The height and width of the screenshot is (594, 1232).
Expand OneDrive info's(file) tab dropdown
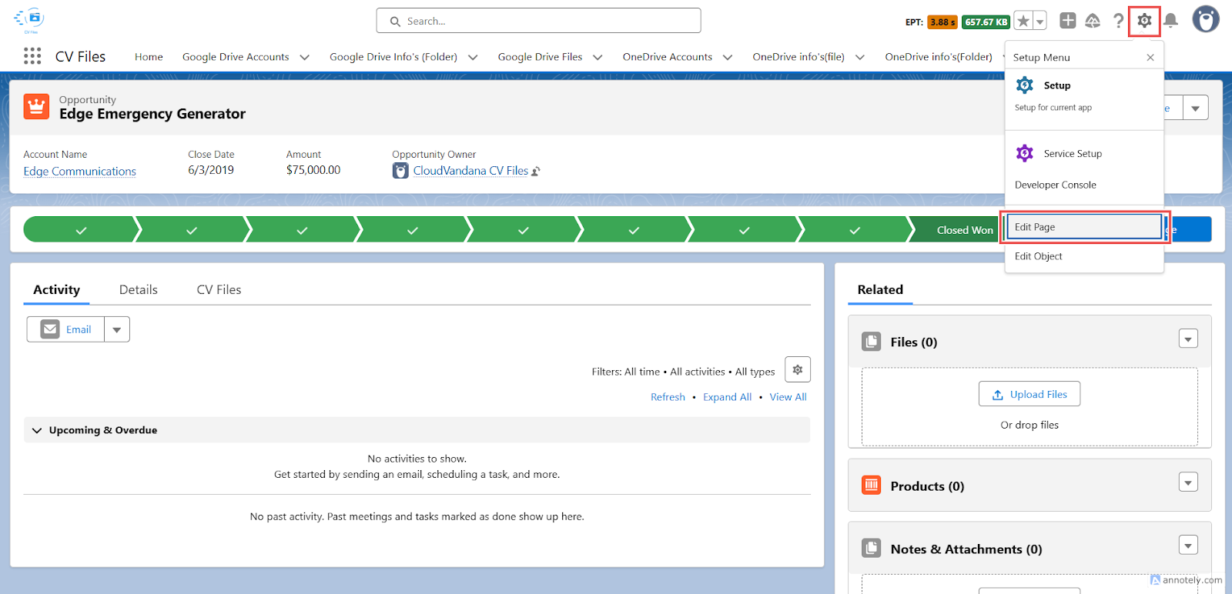tap(860, 57)
